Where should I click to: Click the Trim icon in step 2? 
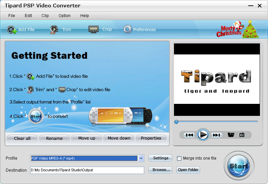point(30,90)
